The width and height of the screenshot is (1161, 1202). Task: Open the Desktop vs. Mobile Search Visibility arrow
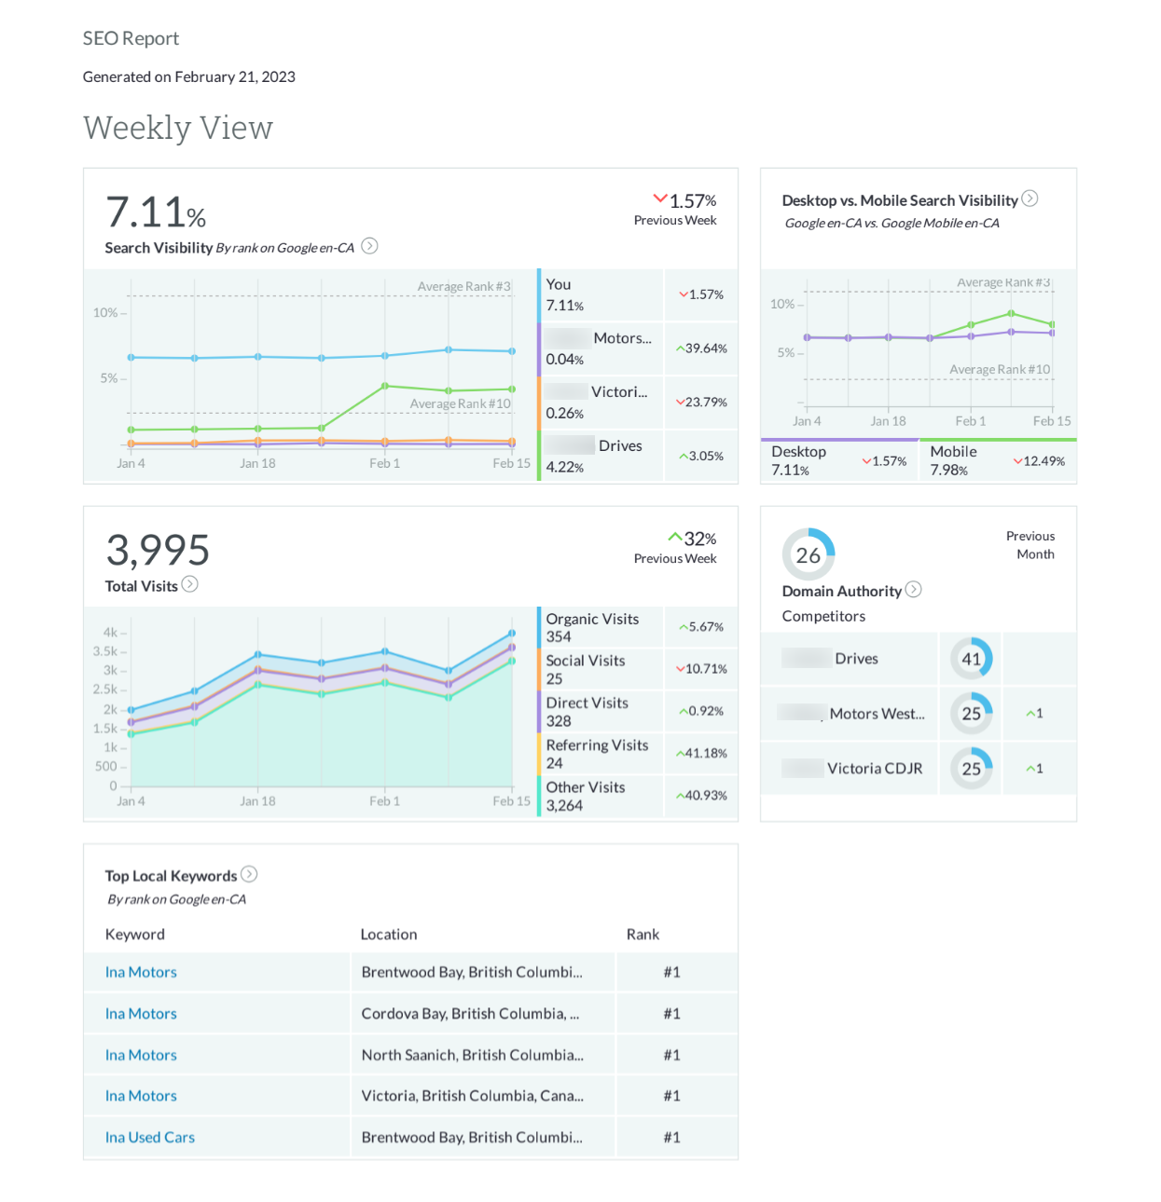(1030, 198)
